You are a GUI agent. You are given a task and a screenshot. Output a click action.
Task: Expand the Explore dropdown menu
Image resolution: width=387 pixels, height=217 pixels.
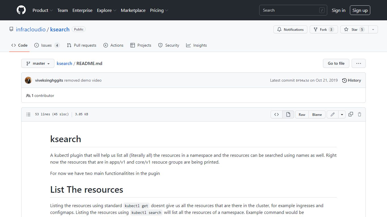[x=107, y=10]
